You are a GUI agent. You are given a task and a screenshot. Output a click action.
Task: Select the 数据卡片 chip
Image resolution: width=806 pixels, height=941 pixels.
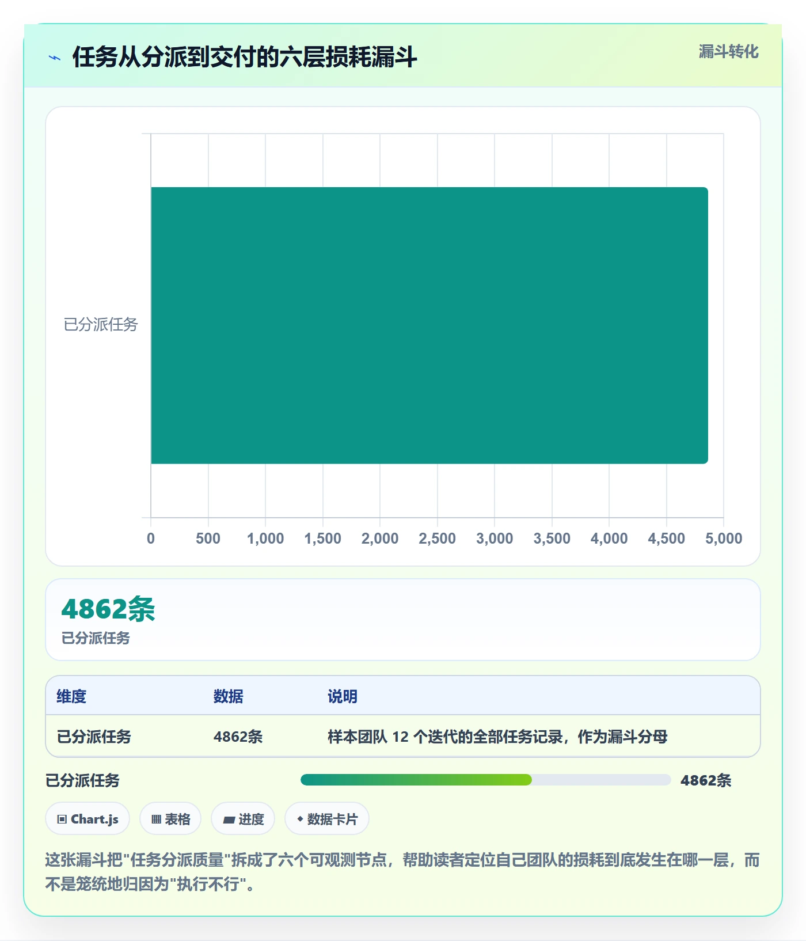(327, 818)
